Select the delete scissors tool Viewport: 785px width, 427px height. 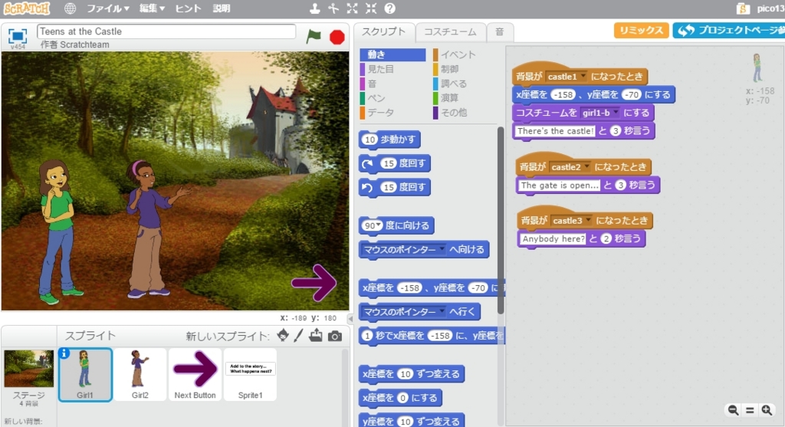(333, 8)
